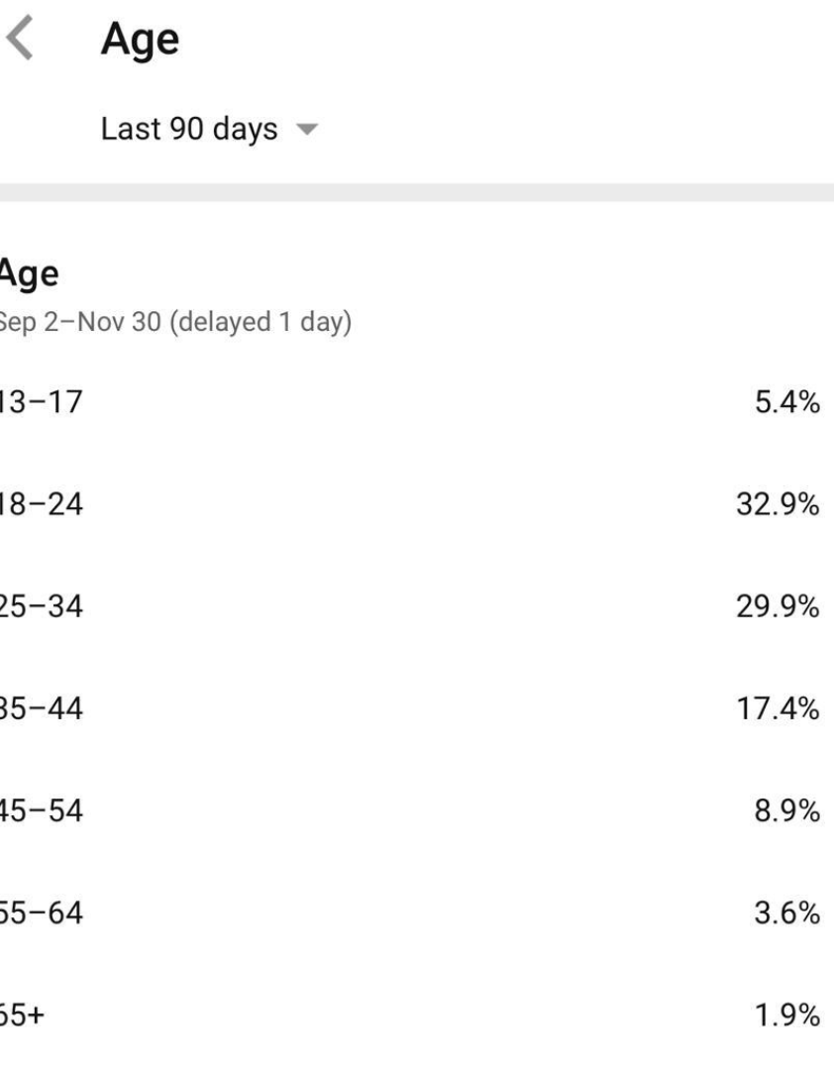Tap the 45–54 age group row
834x1070 pixels.
[40, 811]
